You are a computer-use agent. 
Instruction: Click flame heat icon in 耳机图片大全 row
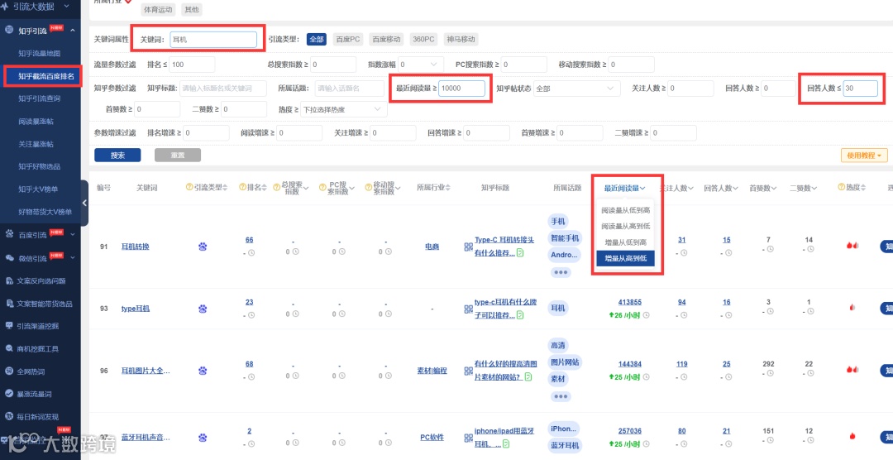pos(852,369)
